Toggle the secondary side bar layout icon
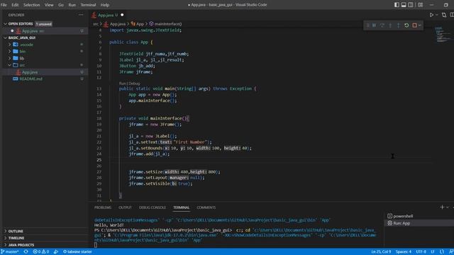 click(x=411, y=5)
